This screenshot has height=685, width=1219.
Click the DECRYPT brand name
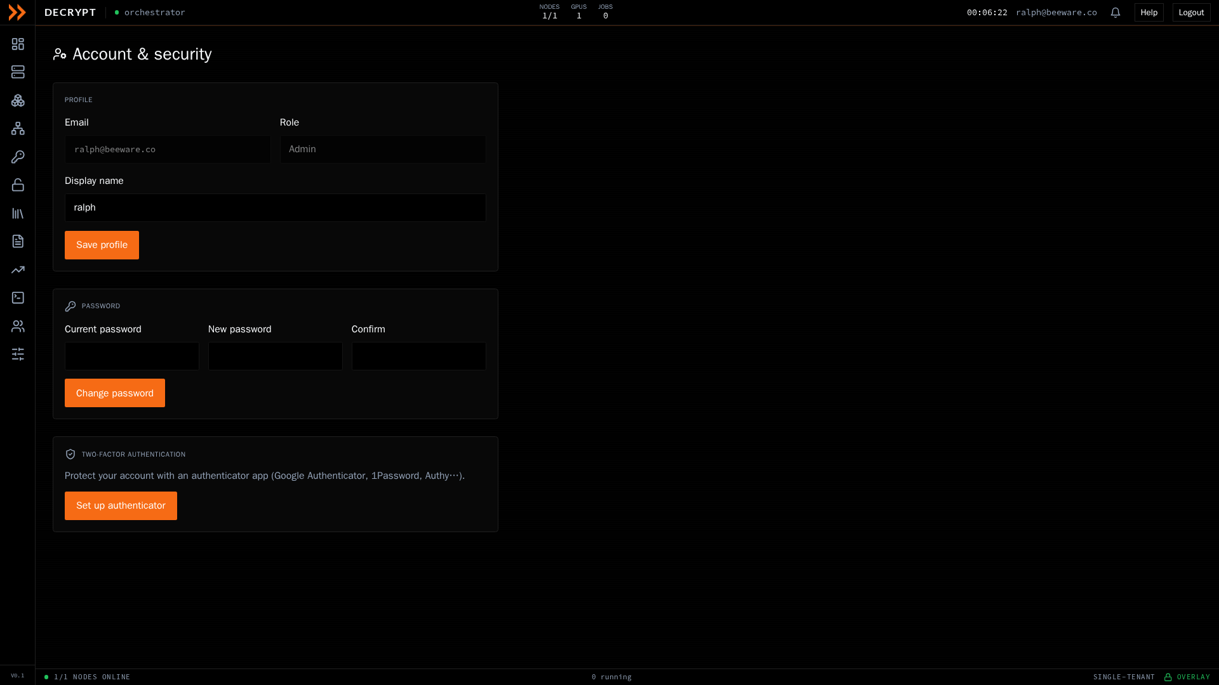point(70,12)
